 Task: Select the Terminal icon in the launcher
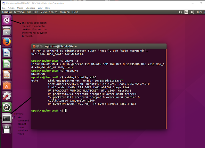point(6,118)
